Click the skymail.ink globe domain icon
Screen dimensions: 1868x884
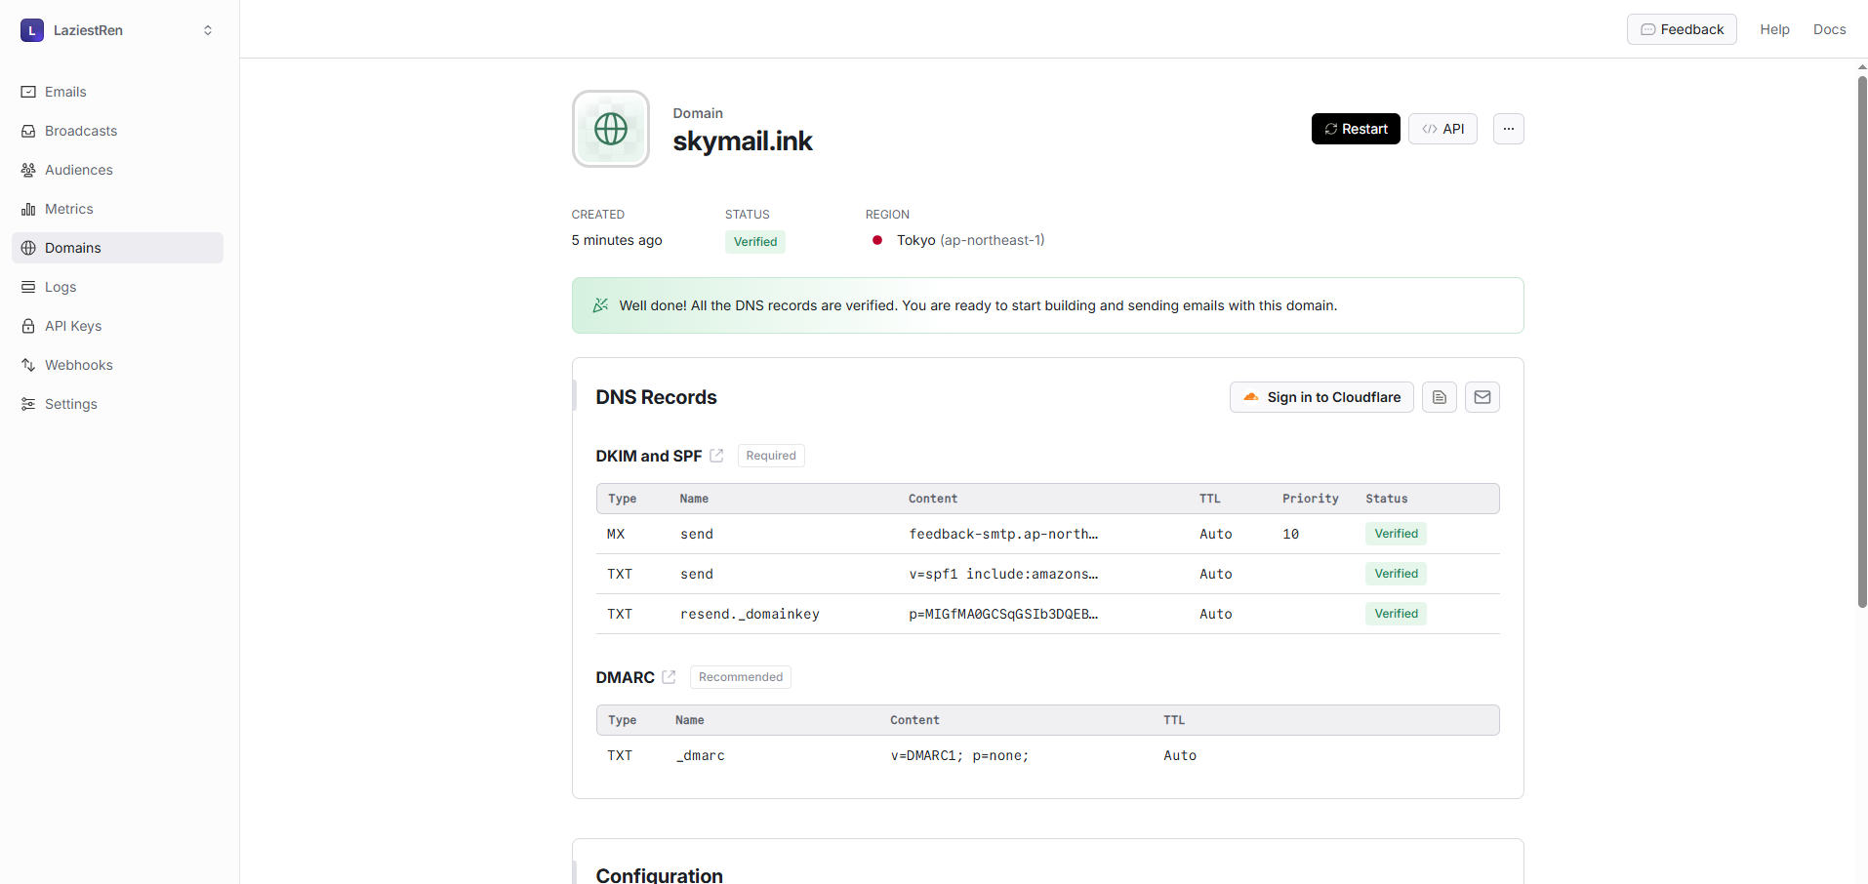pyautogui.click(x=611, y=129)
